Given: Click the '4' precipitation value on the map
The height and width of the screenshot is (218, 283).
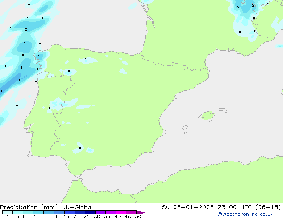Looking at the screenshot, I should pyautogui.click(x=21, y=68).
